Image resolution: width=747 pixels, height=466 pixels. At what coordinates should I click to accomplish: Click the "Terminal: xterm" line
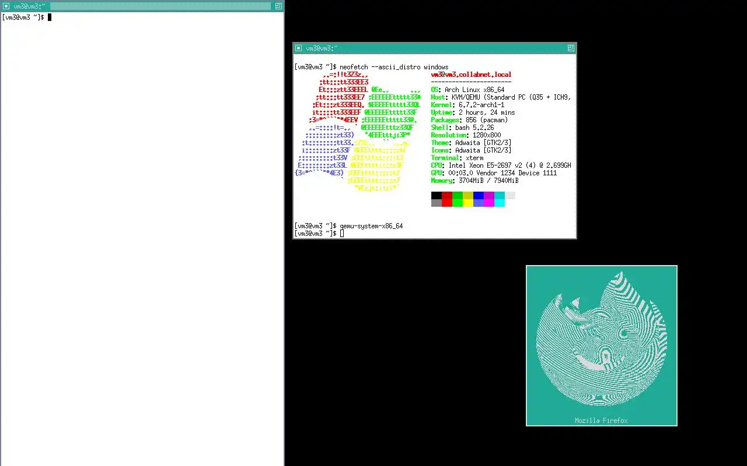(x=457, y=158)
